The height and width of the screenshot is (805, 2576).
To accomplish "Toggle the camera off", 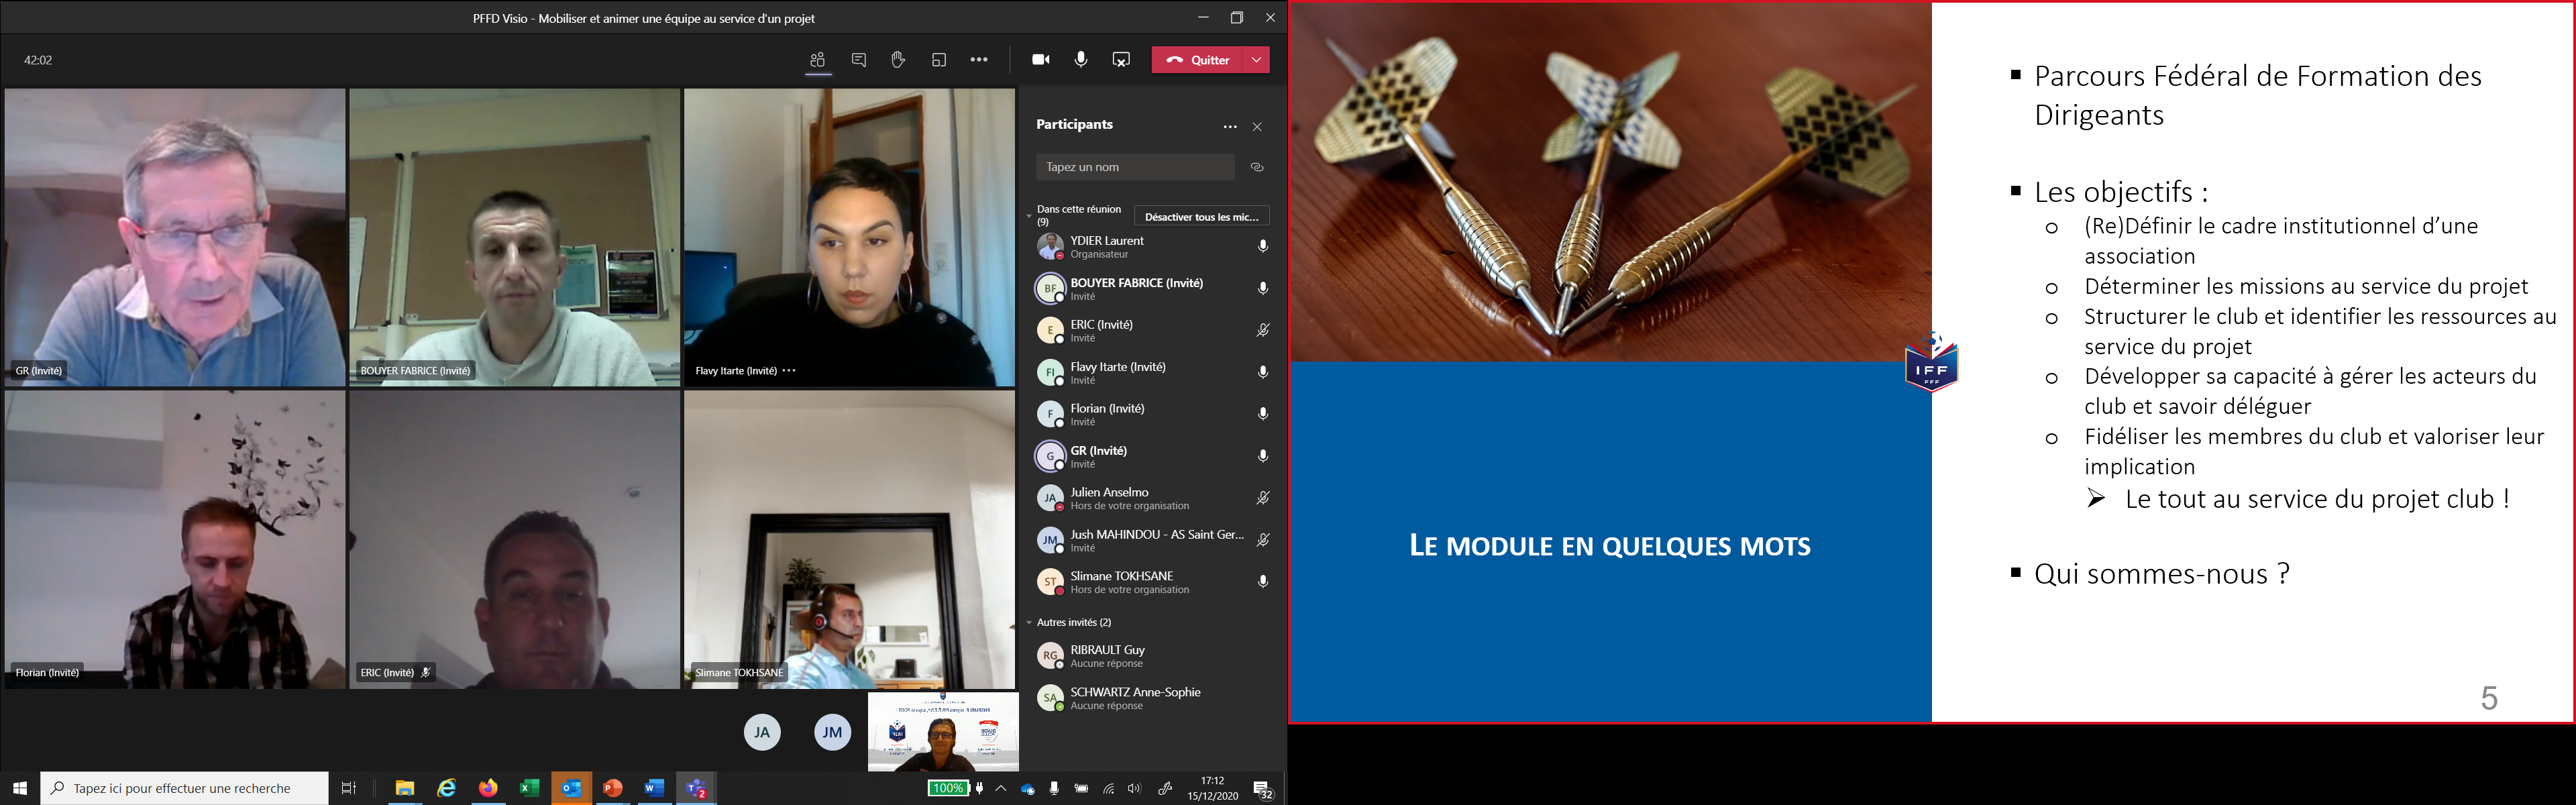I will point(1041,60).
